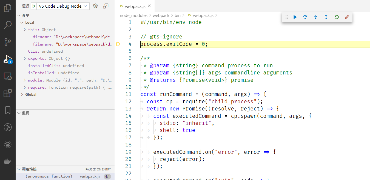Select the Run and Debug icon in activity bar
The width and height of the screenshot is (370, 180).
pos(8,59)
